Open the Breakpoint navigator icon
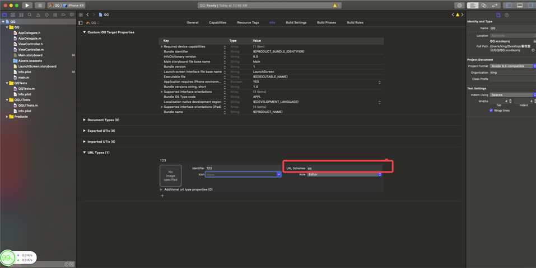The image size is (536, 268). point(64,15)
